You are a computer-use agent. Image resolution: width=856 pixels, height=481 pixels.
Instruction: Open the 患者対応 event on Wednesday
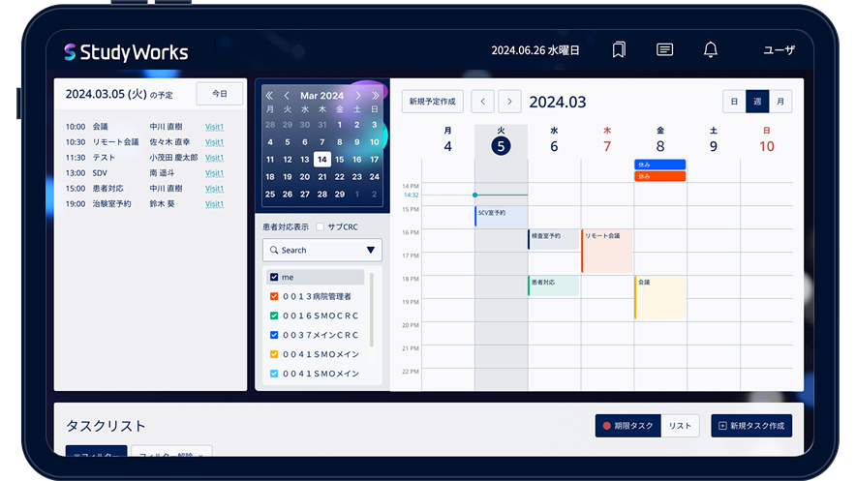(x=554, y=286)
